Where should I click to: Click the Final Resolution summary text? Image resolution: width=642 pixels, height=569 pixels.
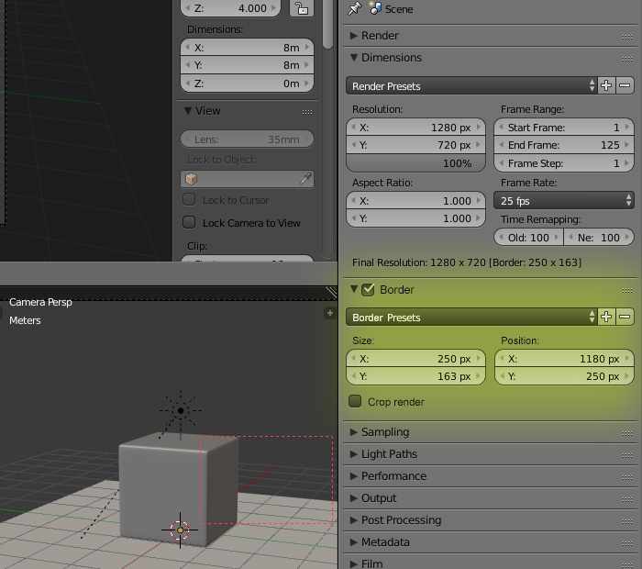tap(467, 262)
